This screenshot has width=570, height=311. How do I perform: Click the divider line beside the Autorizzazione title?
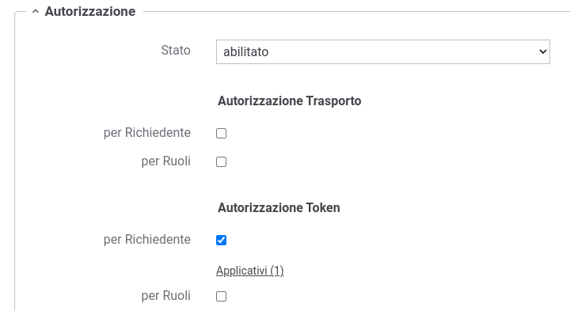pyautogui.click(x=356, y=12)
